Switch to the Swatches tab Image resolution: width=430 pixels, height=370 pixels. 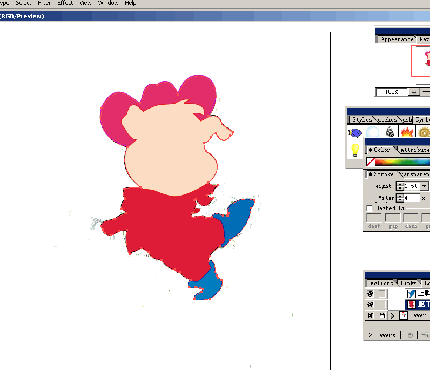pyautogui.click(x=387, y=119)
